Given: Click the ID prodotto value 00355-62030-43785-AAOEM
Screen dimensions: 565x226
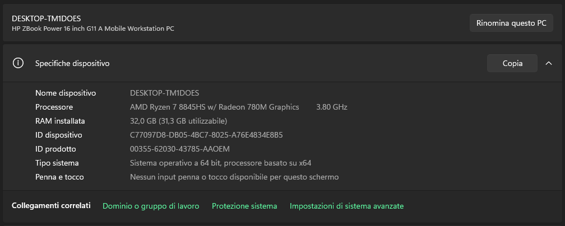Looking at the screenshot, I should [180, 149].
